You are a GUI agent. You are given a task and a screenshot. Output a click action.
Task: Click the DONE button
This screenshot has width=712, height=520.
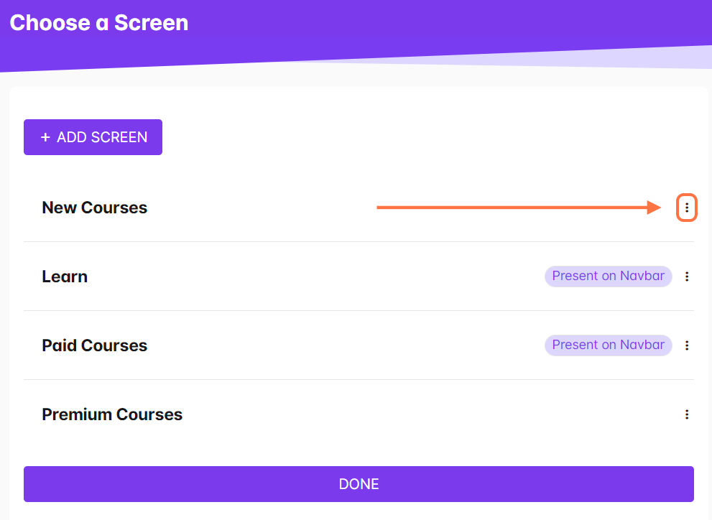pos(359,484)
